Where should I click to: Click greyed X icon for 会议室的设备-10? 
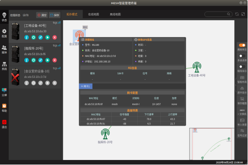point(55,83)
